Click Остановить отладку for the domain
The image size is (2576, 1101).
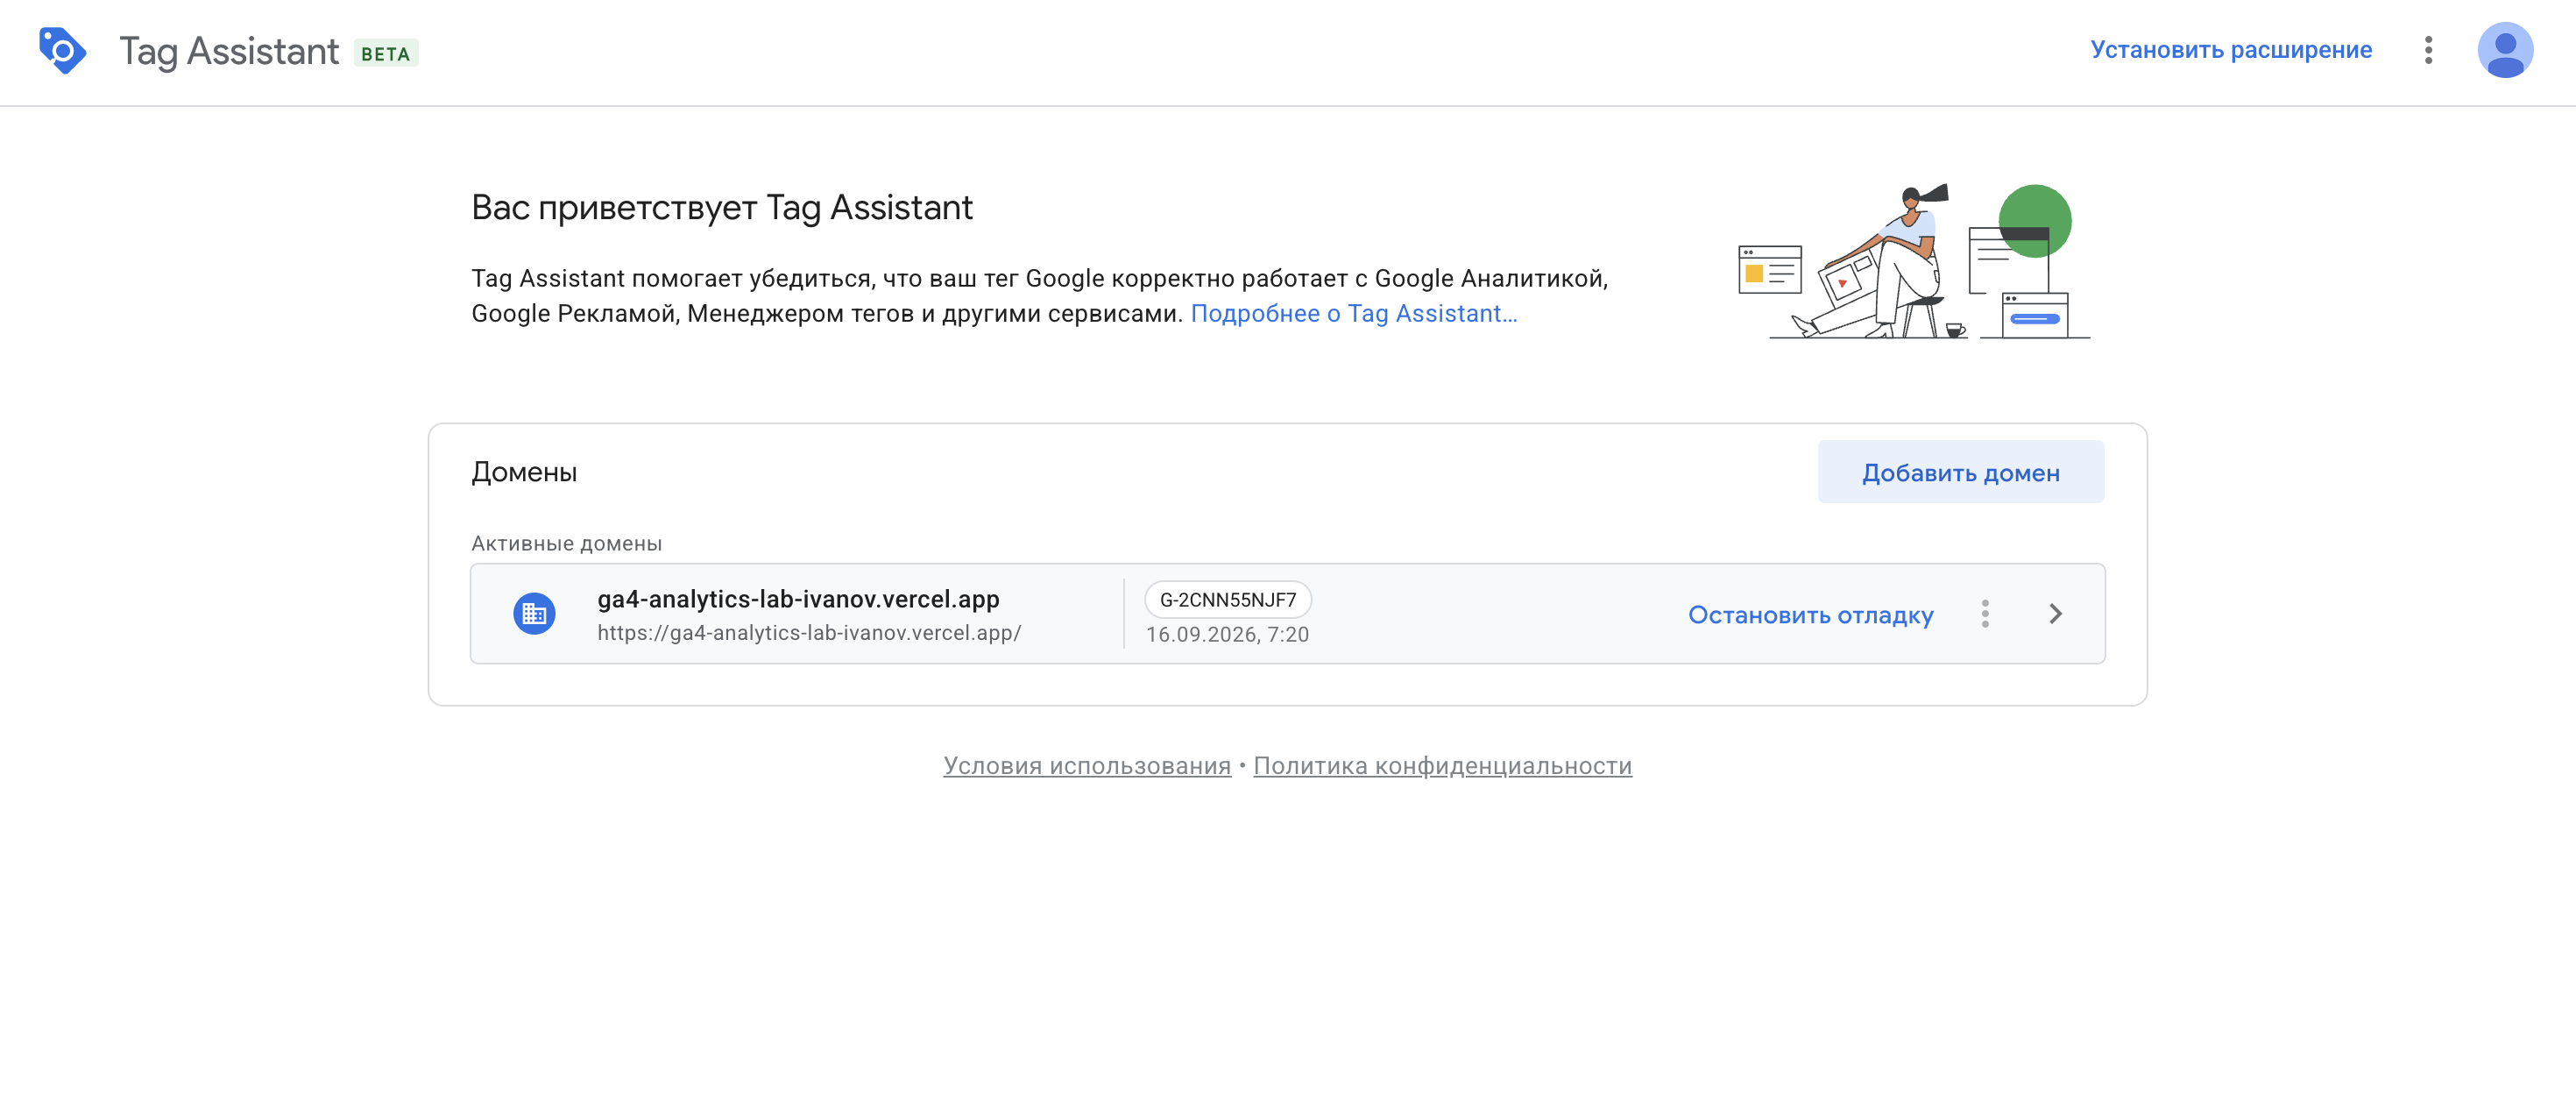coord(1810,614)
